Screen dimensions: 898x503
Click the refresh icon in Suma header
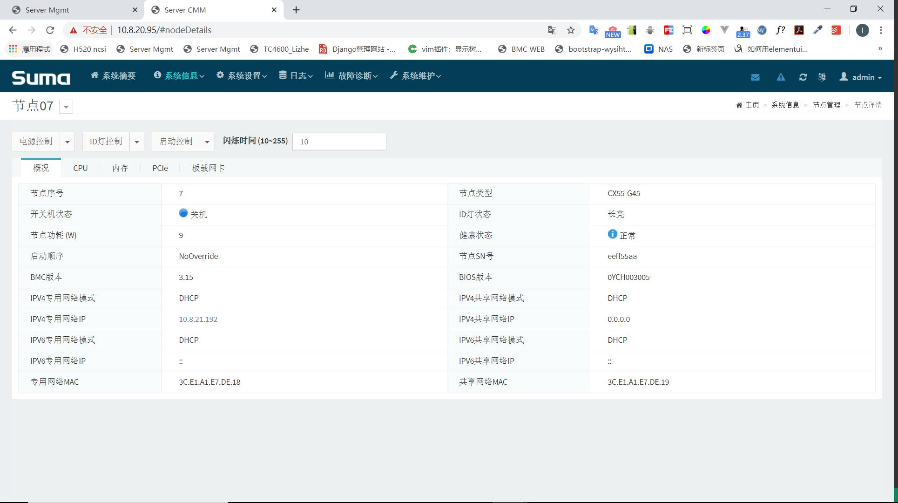coord(803,77)
